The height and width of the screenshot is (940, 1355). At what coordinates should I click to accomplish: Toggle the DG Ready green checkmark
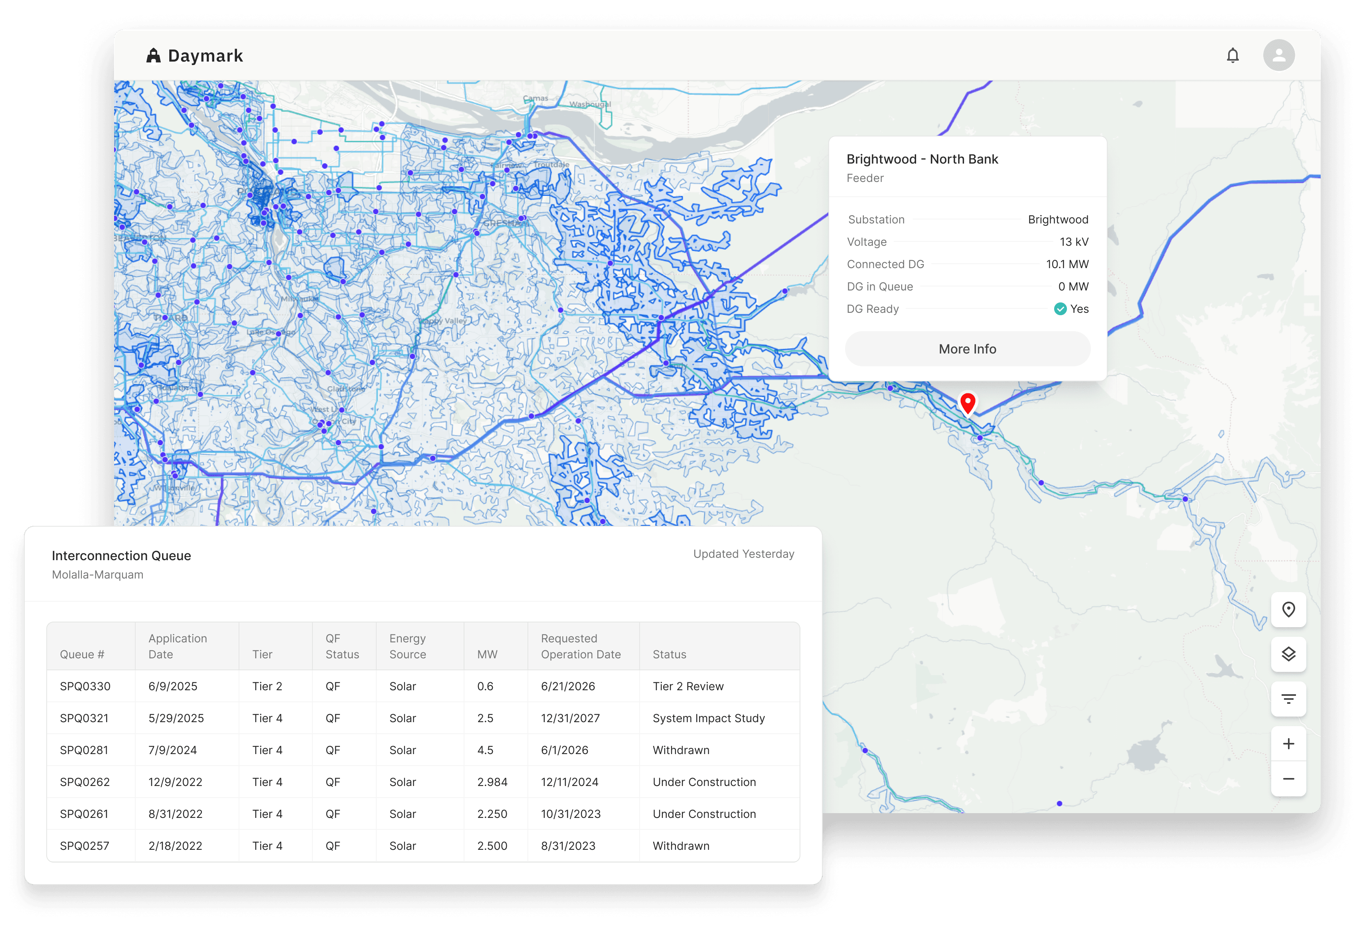tap(1061, 309)
